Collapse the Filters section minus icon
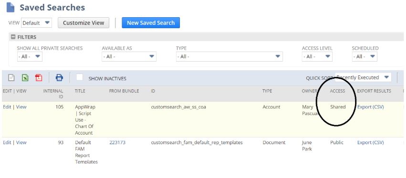The height and width of the screenshot is (178, 406). (13, 37)
